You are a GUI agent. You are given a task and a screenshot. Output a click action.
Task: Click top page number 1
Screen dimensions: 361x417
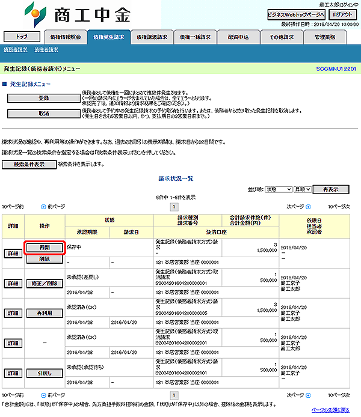pos(174,207)
